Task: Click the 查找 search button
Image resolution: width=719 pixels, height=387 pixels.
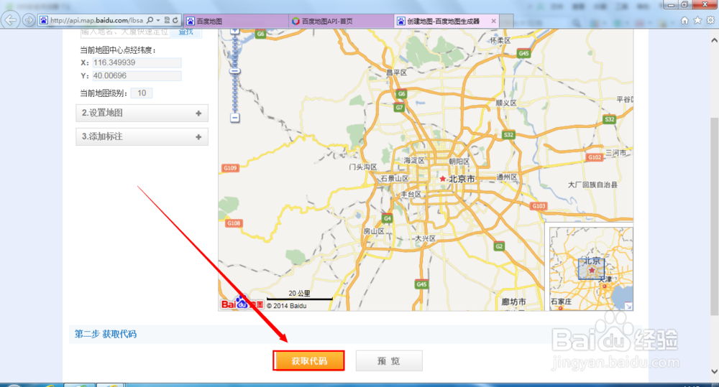Action: [186, 32]
